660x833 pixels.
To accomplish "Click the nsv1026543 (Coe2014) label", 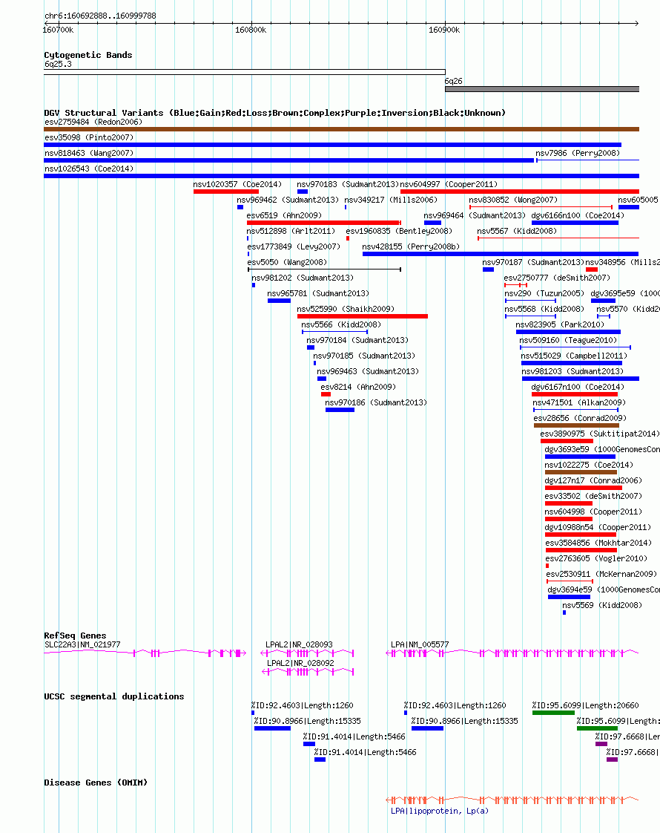I will tap(89, 169).
